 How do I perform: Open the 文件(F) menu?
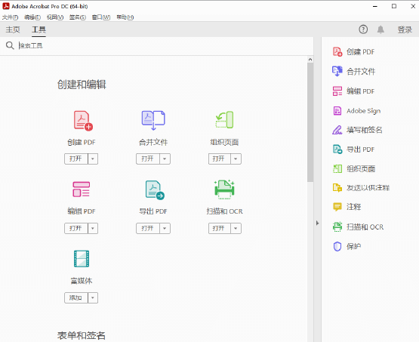tap(10, 17)
